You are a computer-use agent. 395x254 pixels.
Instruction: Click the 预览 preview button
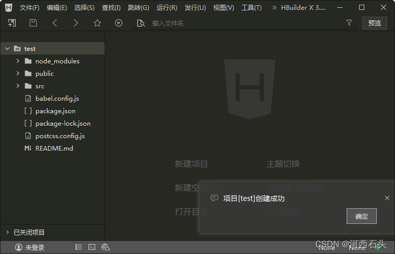[x=375, y=23]
